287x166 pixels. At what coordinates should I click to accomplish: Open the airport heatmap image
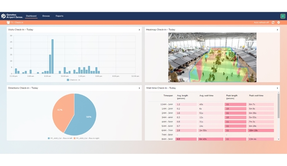click(x=212, y=57)
